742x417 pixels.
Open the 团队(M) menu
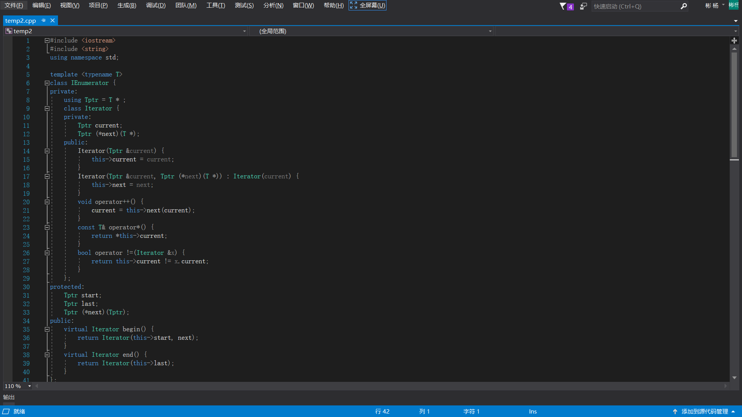pyautogui.click(x=186, y=5)
